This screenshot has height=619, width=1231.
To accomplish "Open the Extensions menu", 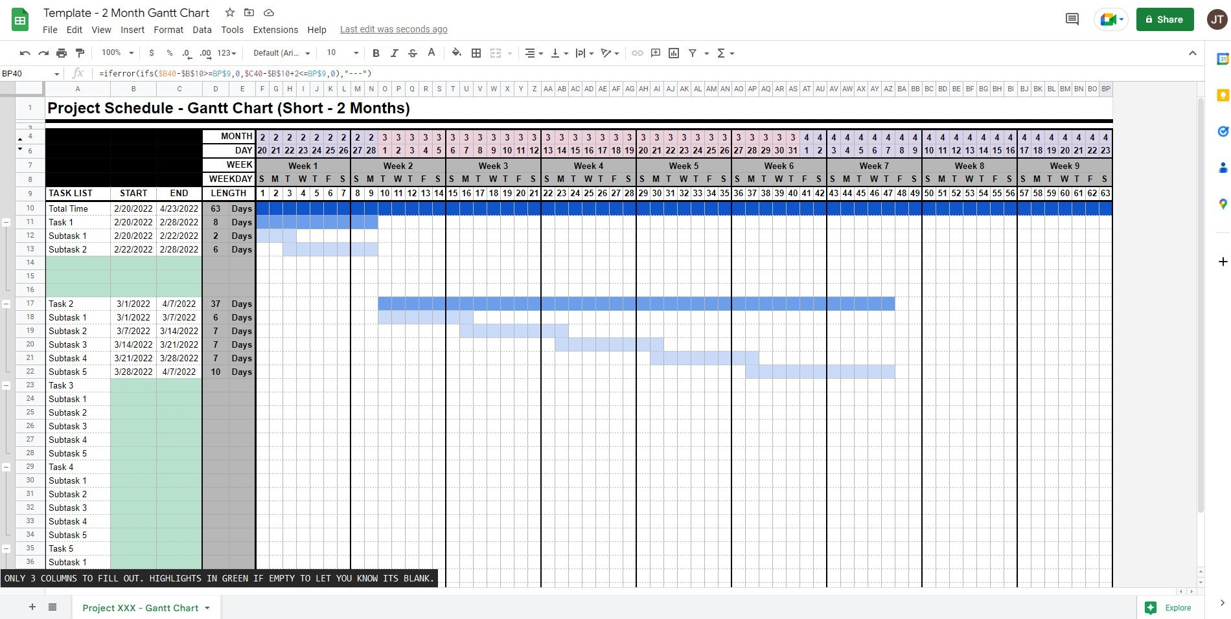I will click(275, 30).
